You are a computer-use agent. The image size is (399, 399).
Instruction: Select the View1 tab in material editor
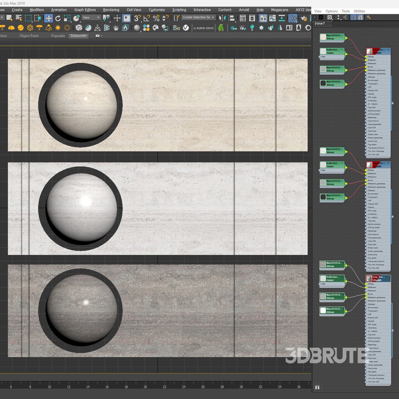[320, 23]
